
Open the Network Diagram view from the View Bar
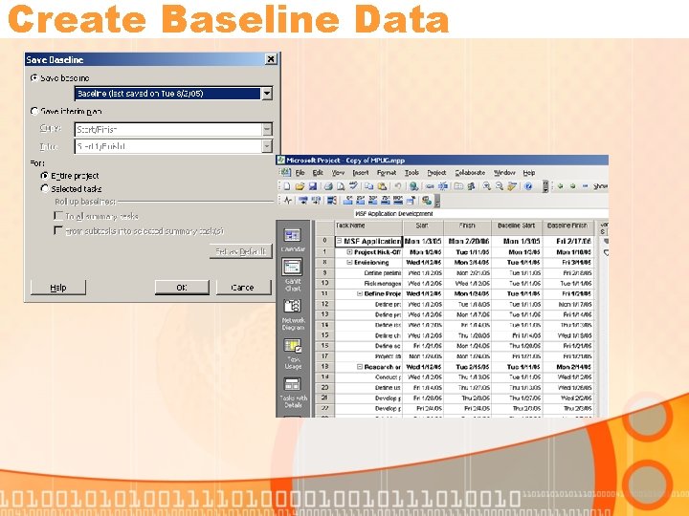(293, 314)
